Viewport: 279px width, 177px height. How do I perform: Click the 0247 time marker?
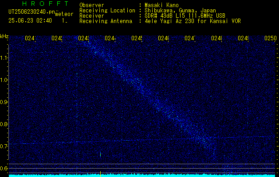(x=190, y=38)
